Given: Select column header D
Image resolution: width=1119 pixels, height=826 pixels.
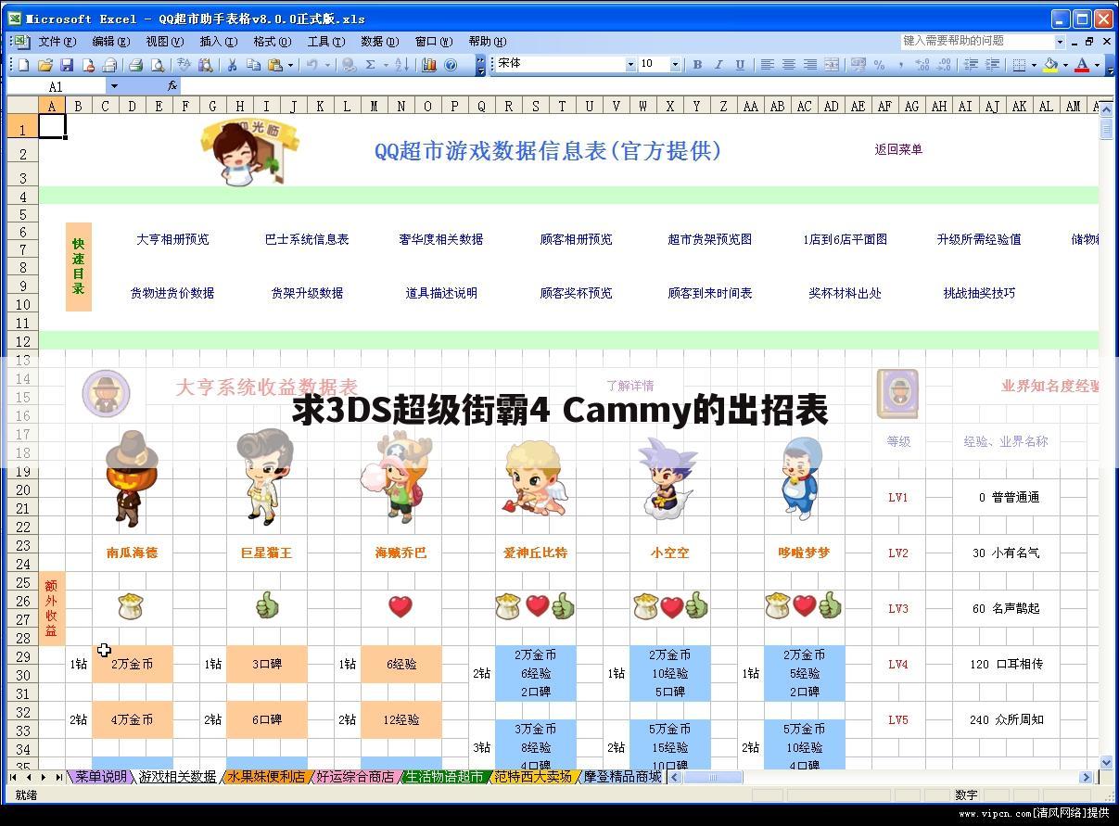Looking at the screenshot, I should (132, 106).
